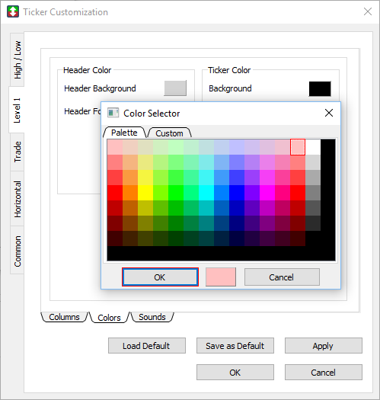
Task: Click the Ticker Customization app icon
Action: click(13, 11)
